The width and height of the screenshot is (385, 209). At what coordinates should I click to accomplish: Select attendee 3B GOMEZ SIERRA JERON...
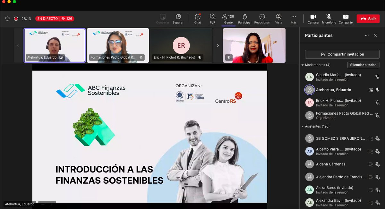coord(342,138)
